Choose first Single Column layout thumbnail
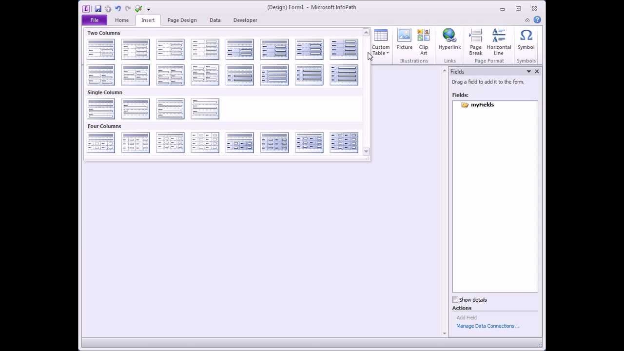The image size is (624, 351). point(101,109)
